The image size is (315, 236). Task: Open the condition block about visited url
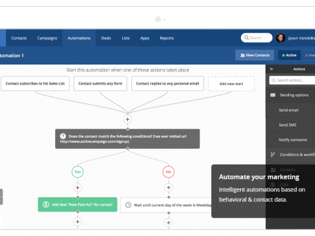127,139
